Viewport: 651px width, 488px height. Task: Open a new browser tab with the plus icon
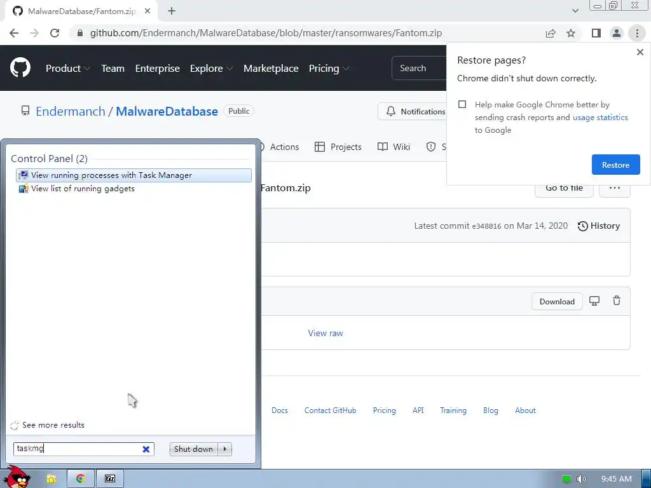pyautogui.click(x=172, y=11)
